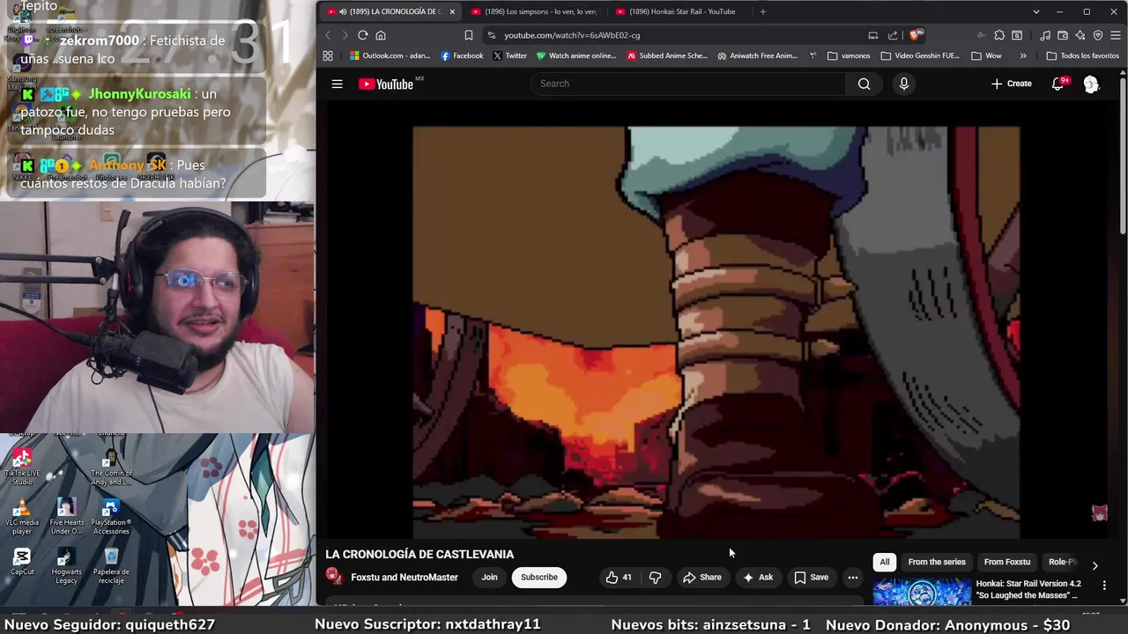The height and width of the screenshot is (634, 1128).
Task: Close the Castlevania video tab
Action: pyautogui.click(x=452, y=11)
